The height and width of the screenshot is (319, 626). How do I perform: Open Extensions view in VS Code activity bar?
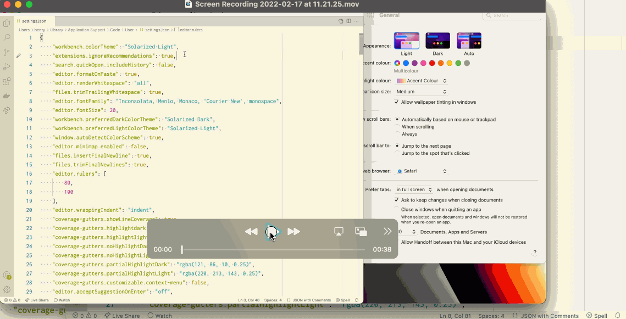[x=7, y=81]
